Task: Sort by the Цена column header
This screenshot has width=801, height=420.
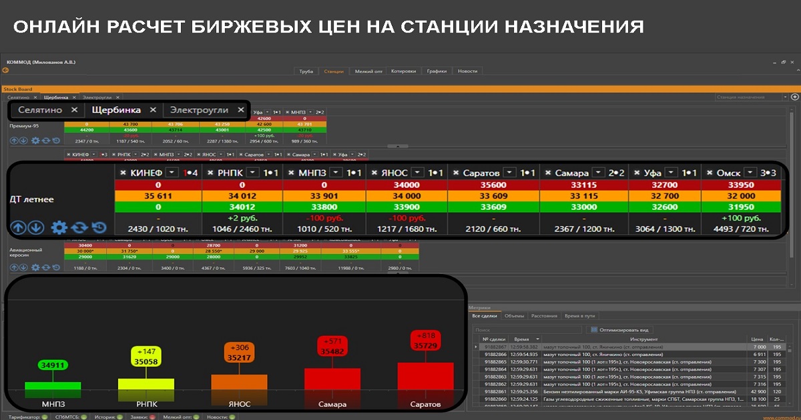Action: 756,339
